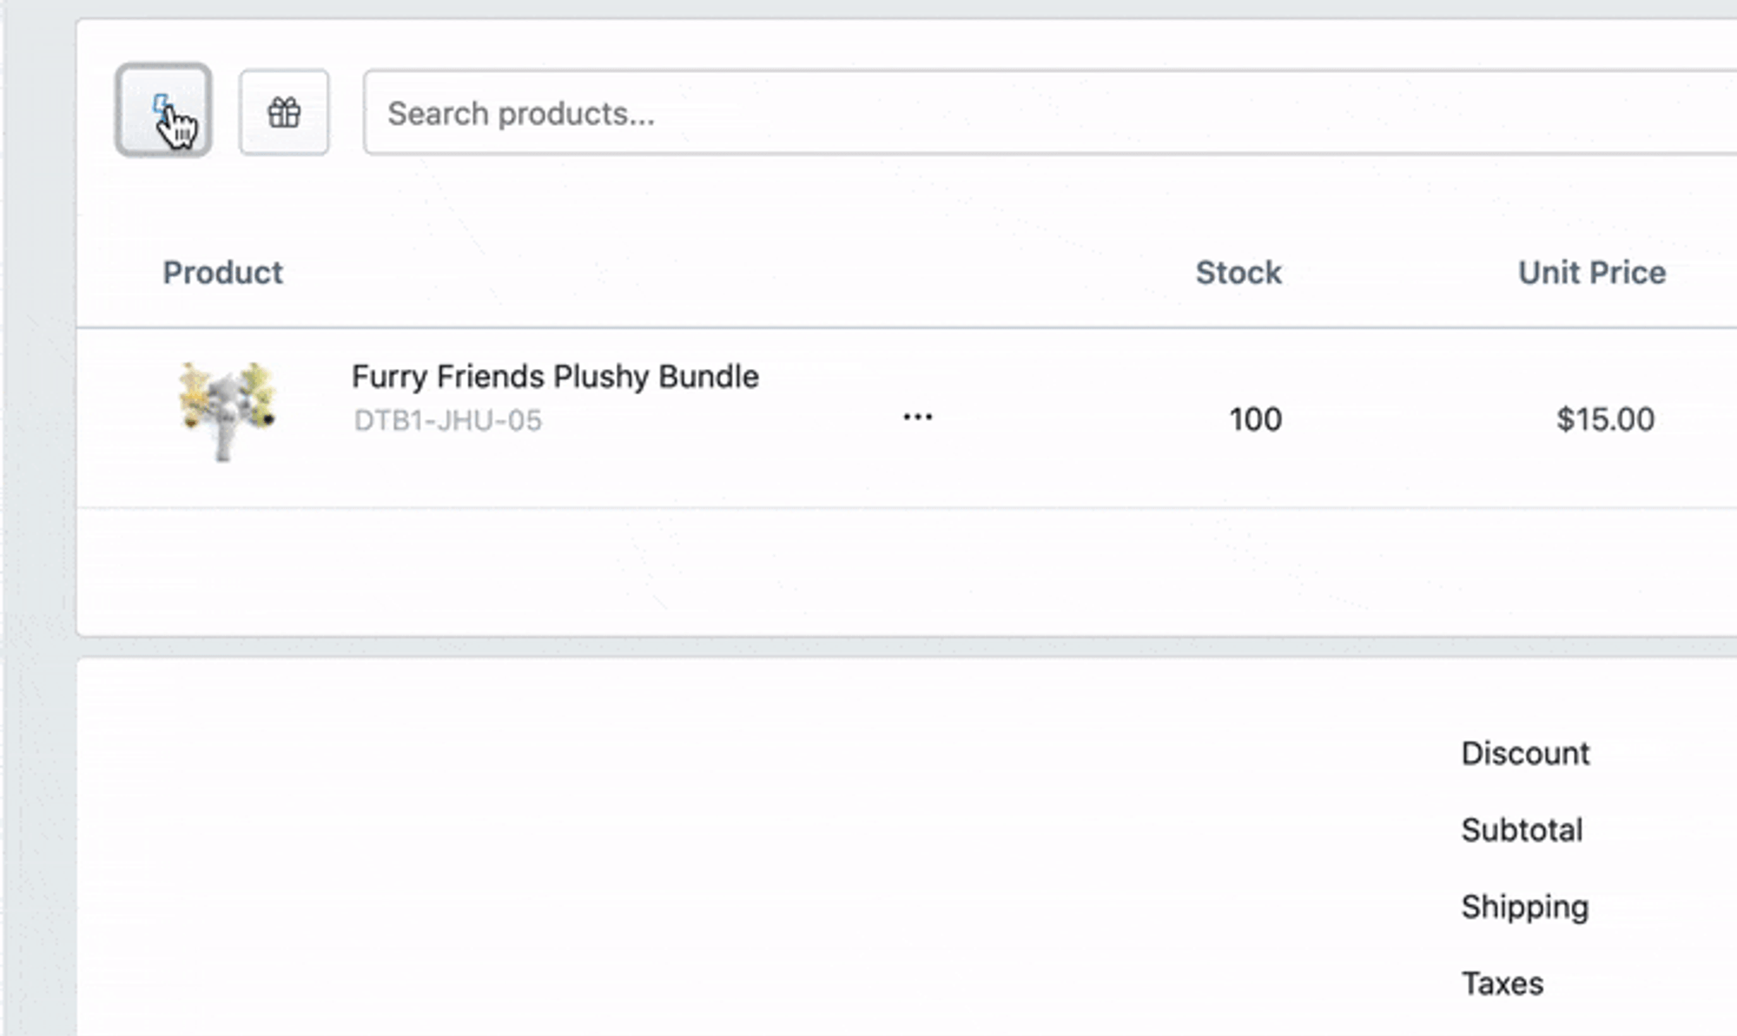Click the Shipping label in the totals
The width and height of the screenshot is (1737, 1036).
(1524, 907)
